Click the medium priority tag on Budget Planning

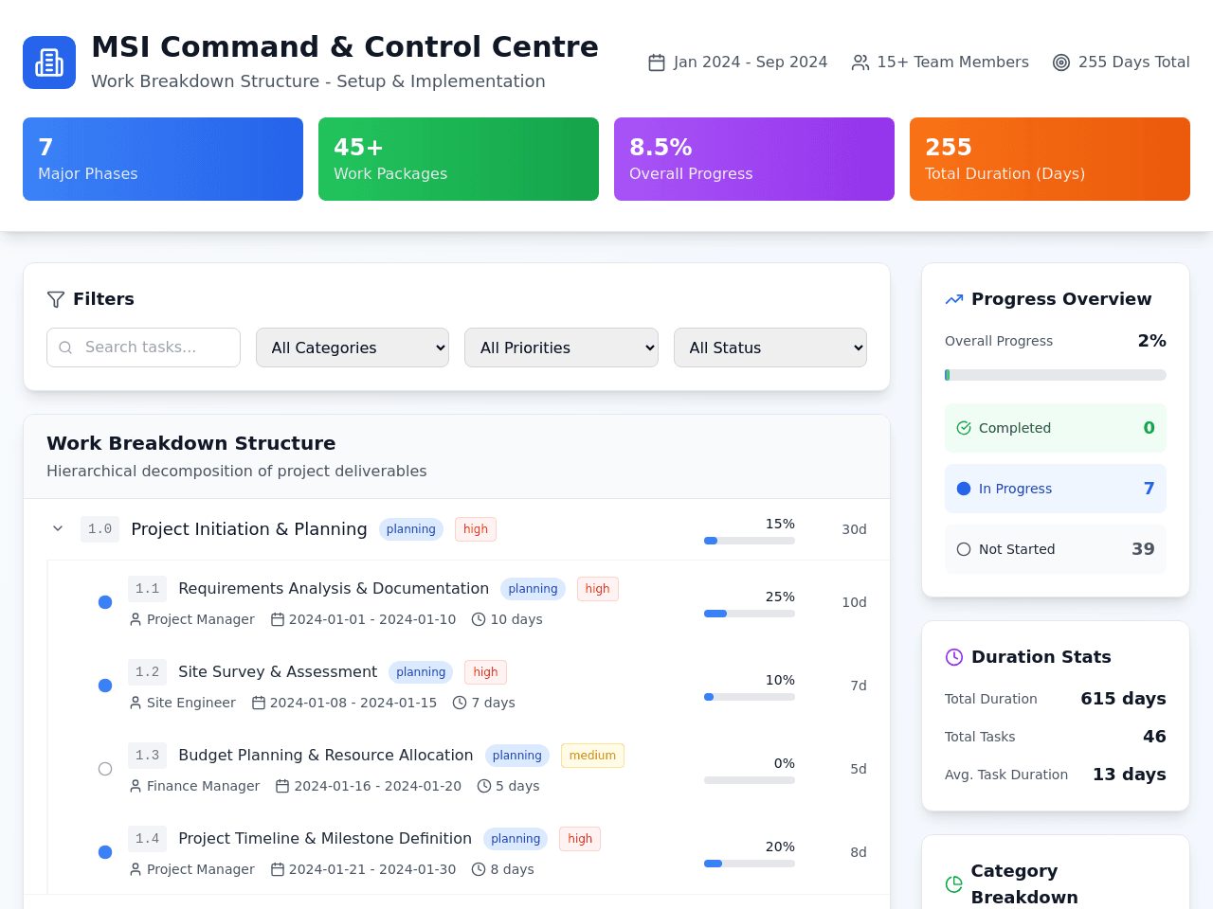[x=592, y=756]
